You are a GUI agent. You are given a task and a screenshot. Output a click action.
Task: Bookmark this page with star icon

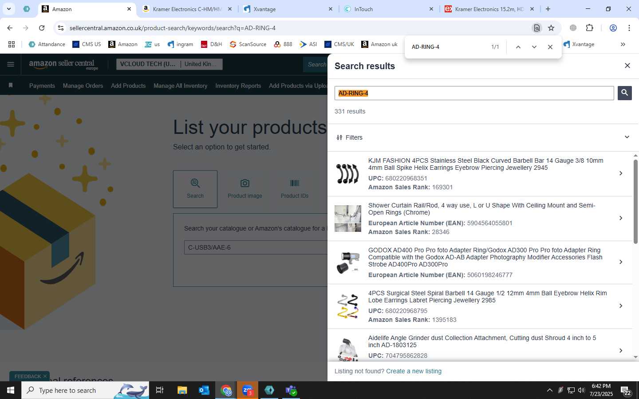551,28
